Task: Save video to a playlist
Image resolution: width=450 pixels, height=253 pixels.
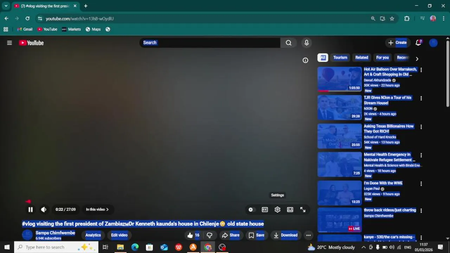Action: pos(256,235)
